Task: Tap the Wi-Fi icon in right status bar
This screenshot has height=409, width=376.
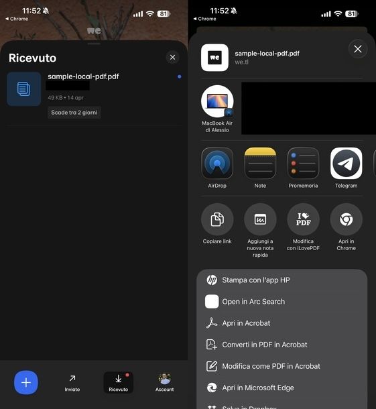Action: click(x=338, y=13)
